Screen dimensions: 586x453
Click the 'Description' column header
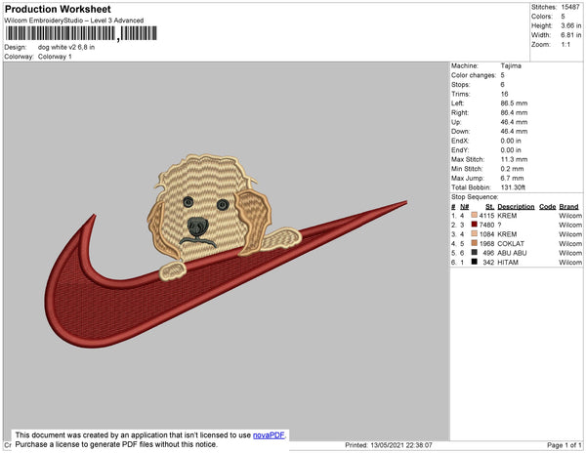(516, 207)
